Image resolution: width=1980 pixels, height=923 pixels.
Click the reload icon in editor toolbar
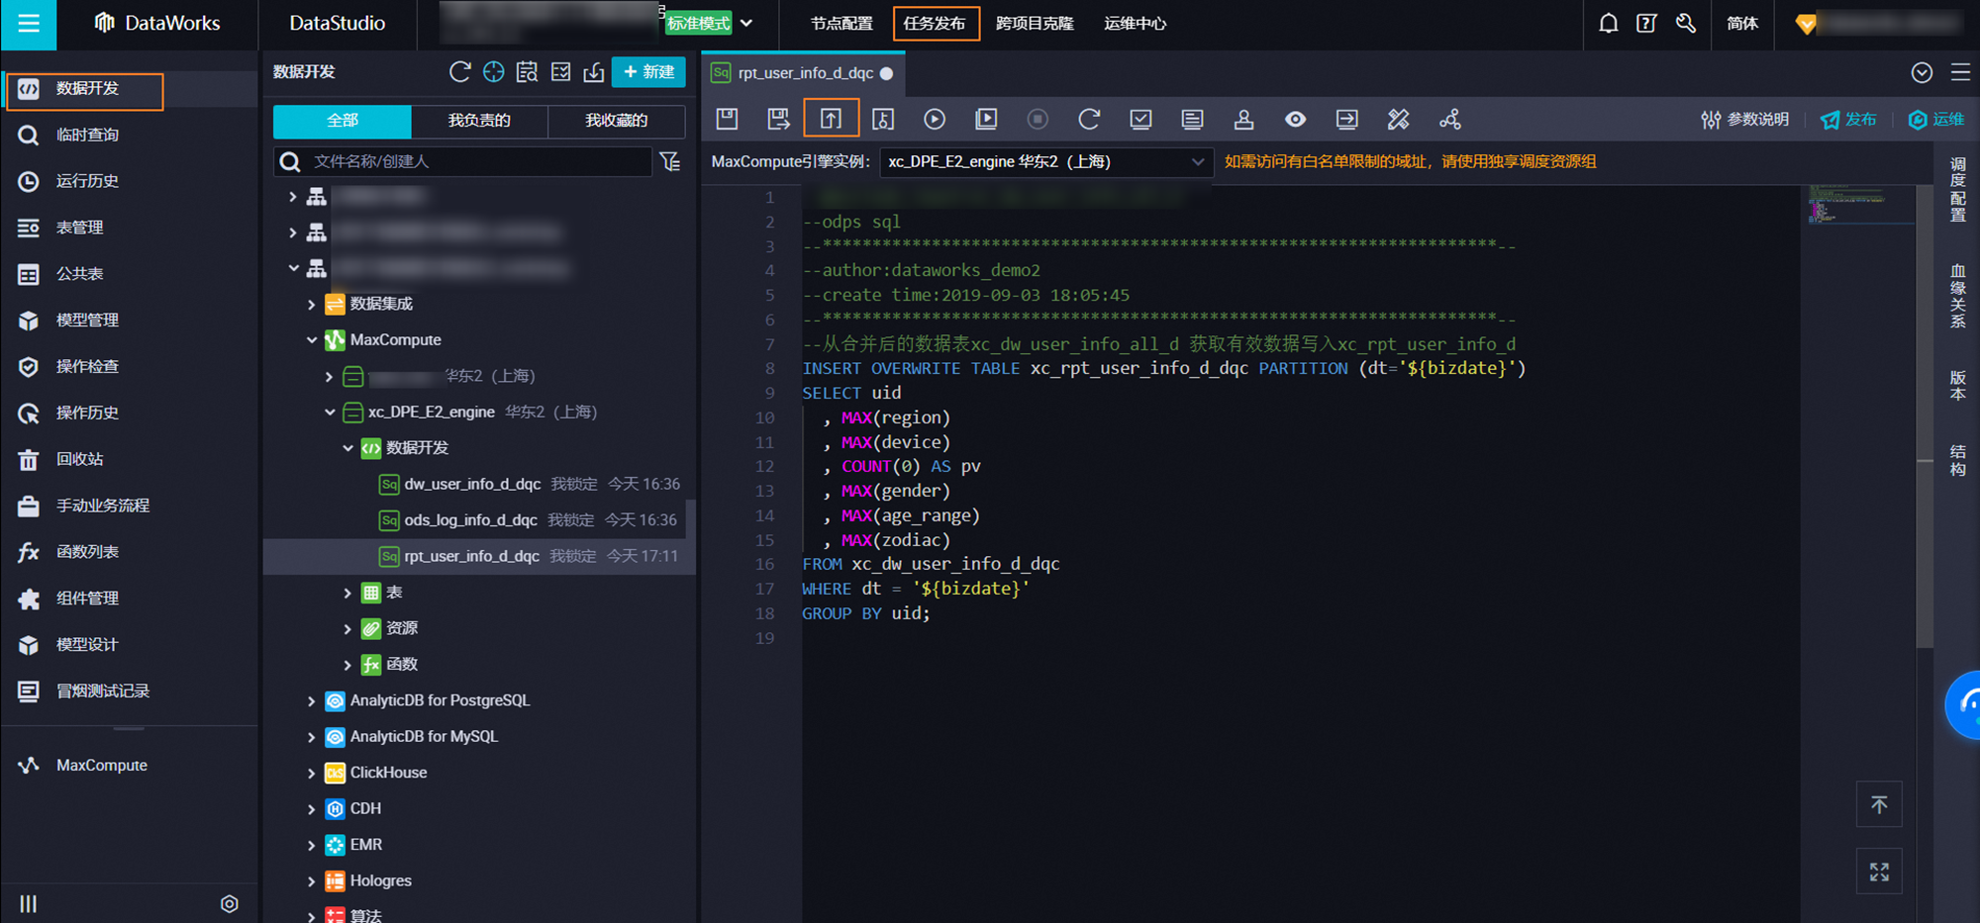pos(1089,120)
